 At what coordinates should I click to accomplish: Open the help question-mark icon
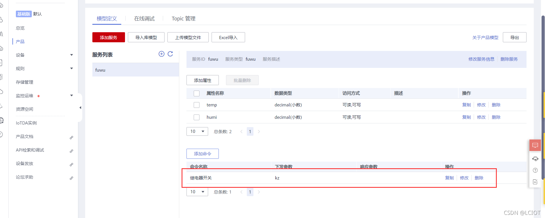tap(535, 170)
